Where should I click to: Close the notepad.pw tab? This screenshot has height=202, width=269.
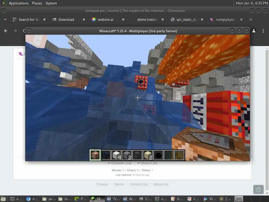click(241, 19)
